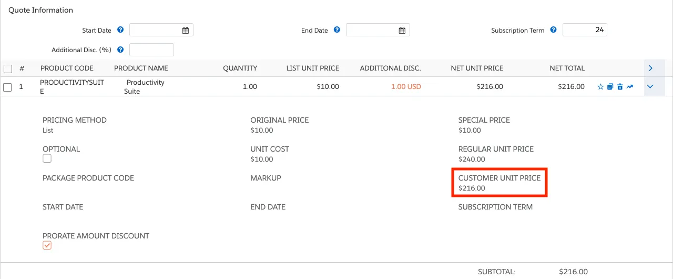This screenshot has height=279, width=673.
Task: Click the MARKUP field label
Action: pos(266,178)
